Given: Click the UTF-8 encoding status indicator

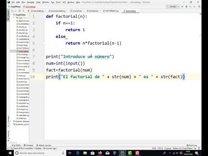Looking at the screenshot, I should click(x=160, y=148).
